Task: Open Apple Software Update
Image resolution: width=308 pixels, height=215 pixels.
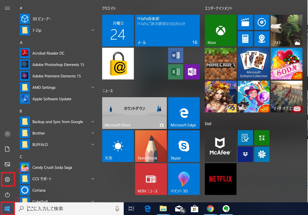Action: (x=58, y=99)
